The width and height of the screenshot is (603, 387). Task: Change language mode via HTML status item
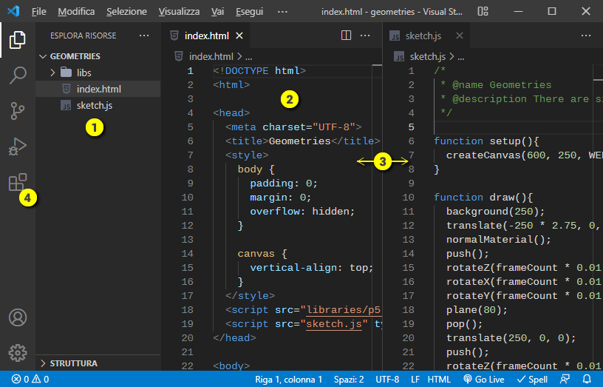coord(439,380)
